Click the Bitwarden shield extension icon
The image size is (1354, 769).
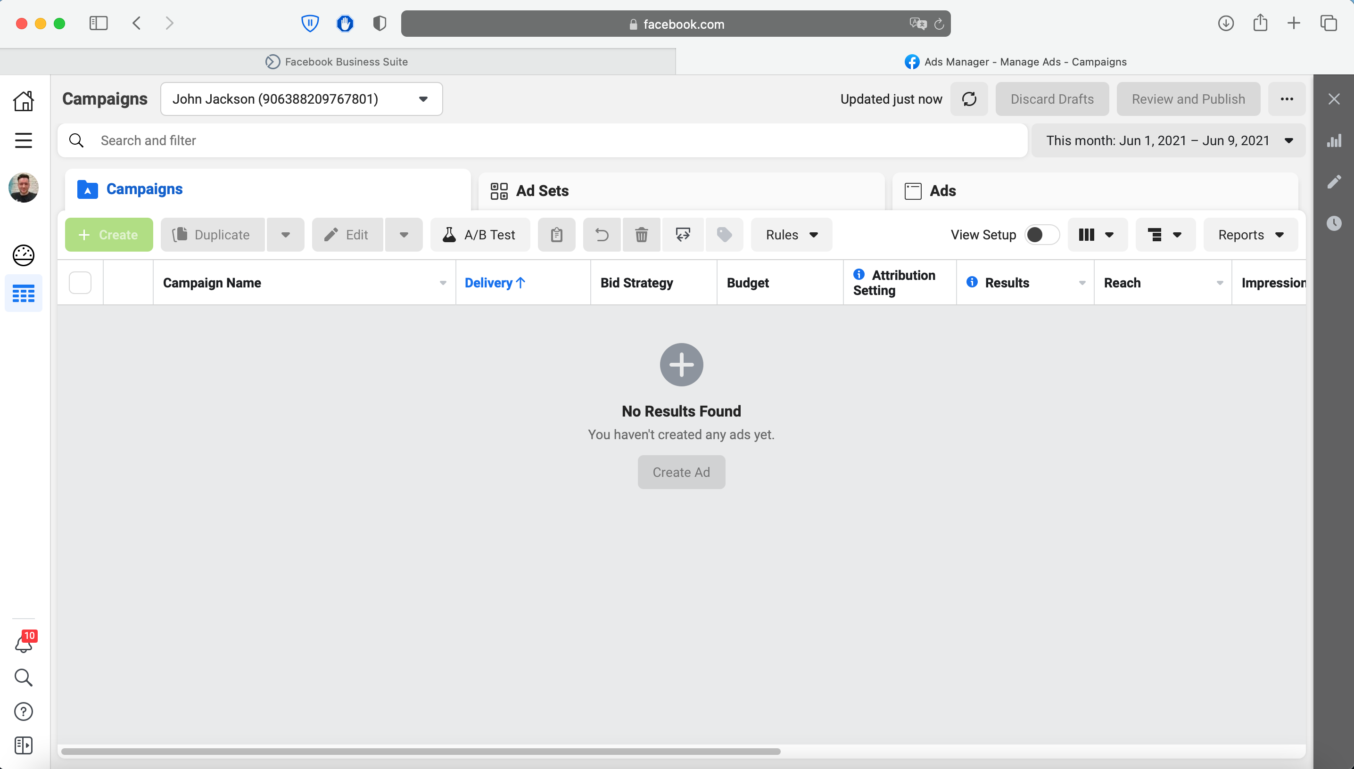[x=310, y=23]
